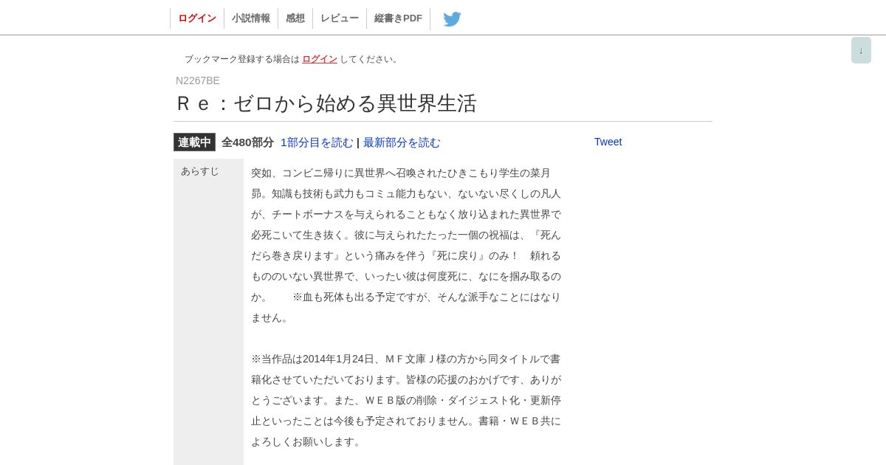Go to 小説情報 in the top navigation

pos(251,18)
